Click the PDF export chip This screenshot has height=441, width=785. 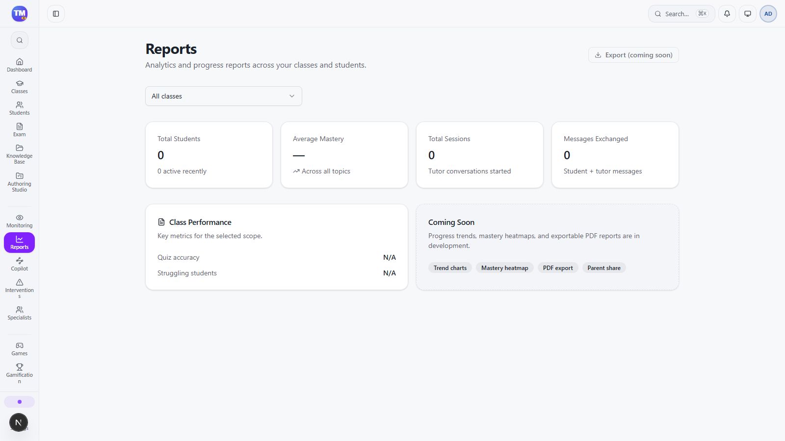(558, 268)
